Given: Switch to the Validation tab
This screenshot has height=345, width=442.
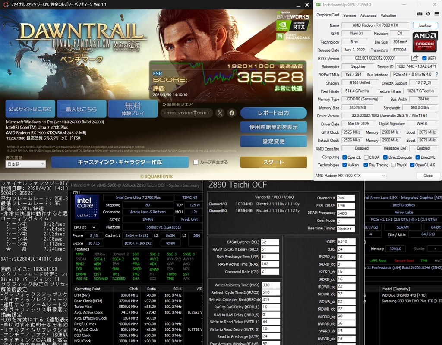Looking at the screenshot, I should (388, 16).
